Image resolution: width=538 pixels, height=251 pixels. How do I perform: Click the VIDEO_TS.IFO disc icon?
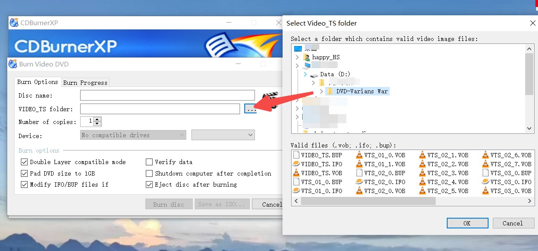[296, 164]
